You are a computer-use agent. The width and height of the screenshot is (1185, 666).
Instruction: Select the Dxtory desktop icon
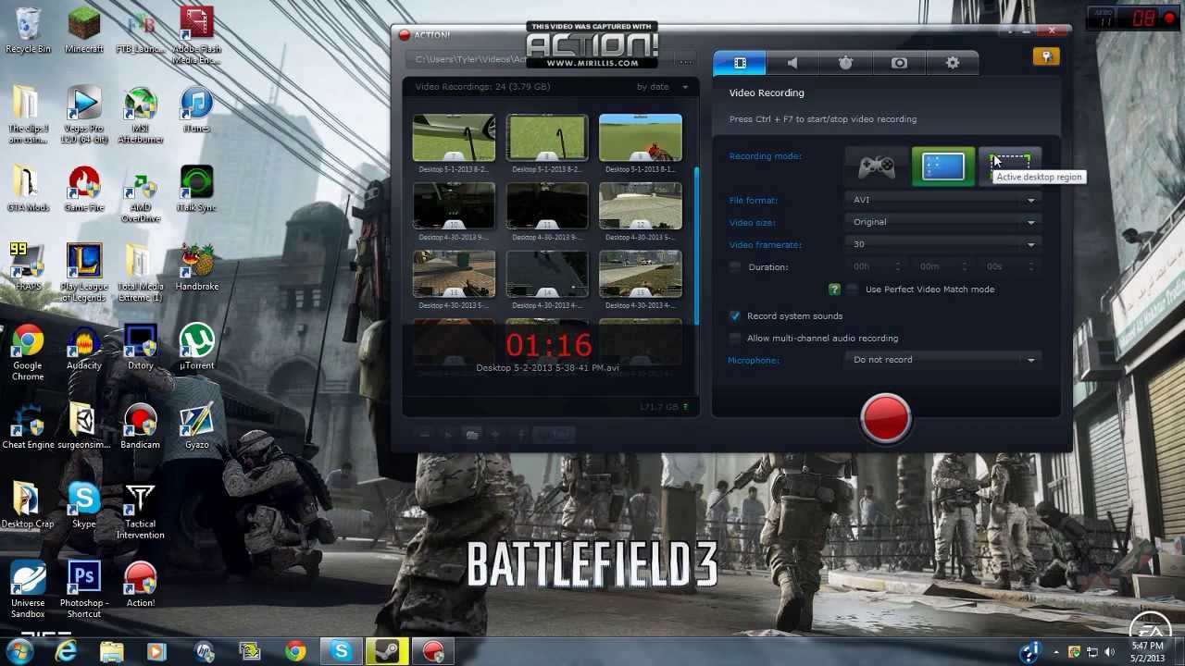pos(140,347)
